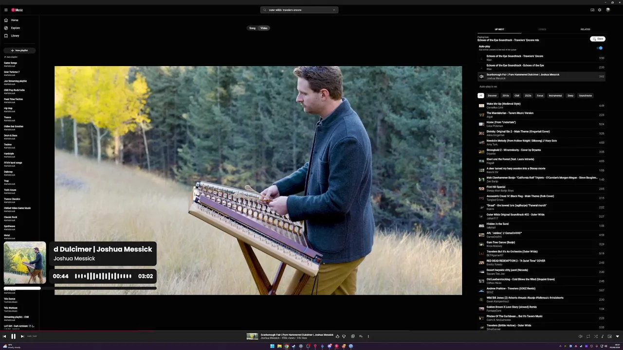623x350 pixels.
Task: Pause the current song
Action: (x=13, y=336)
